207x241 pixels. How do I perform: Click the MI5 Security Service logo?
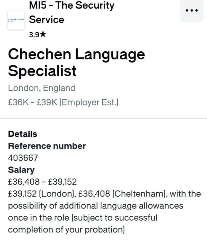point(16,20)
